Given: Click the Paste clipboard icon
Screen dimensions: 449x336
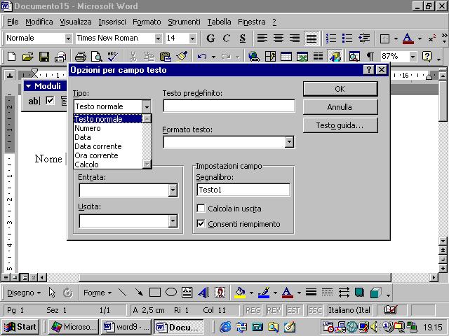Looking at the screenshot, I should (x=166, y=57).
